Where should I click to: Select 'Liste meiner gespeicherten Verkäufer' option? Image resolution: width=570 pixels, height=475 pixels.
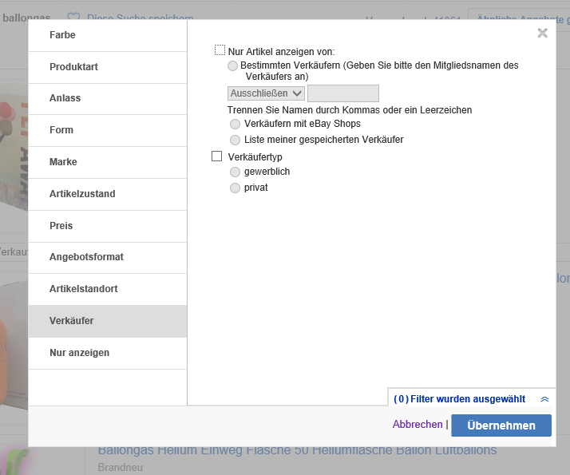235,140
